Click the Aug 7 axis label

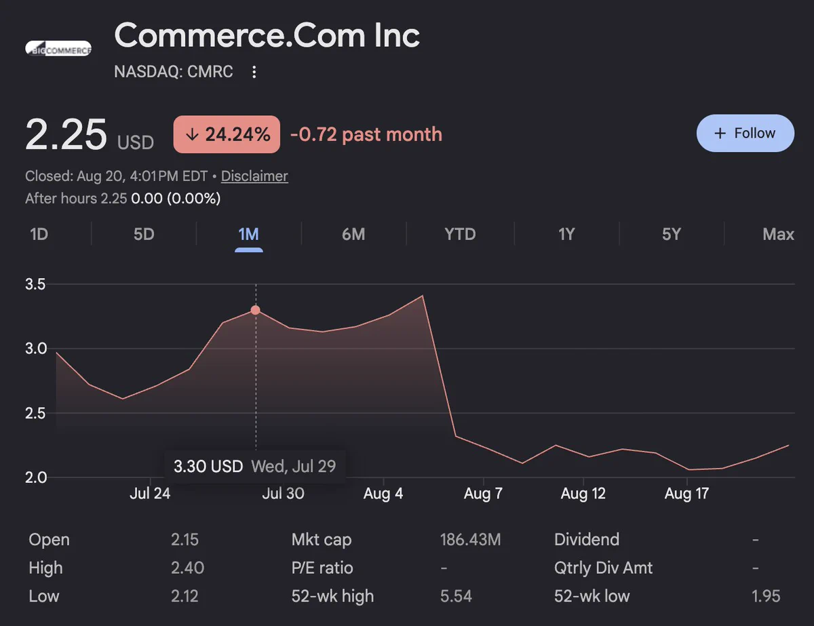pyautogui.click(x=483, y=494)
